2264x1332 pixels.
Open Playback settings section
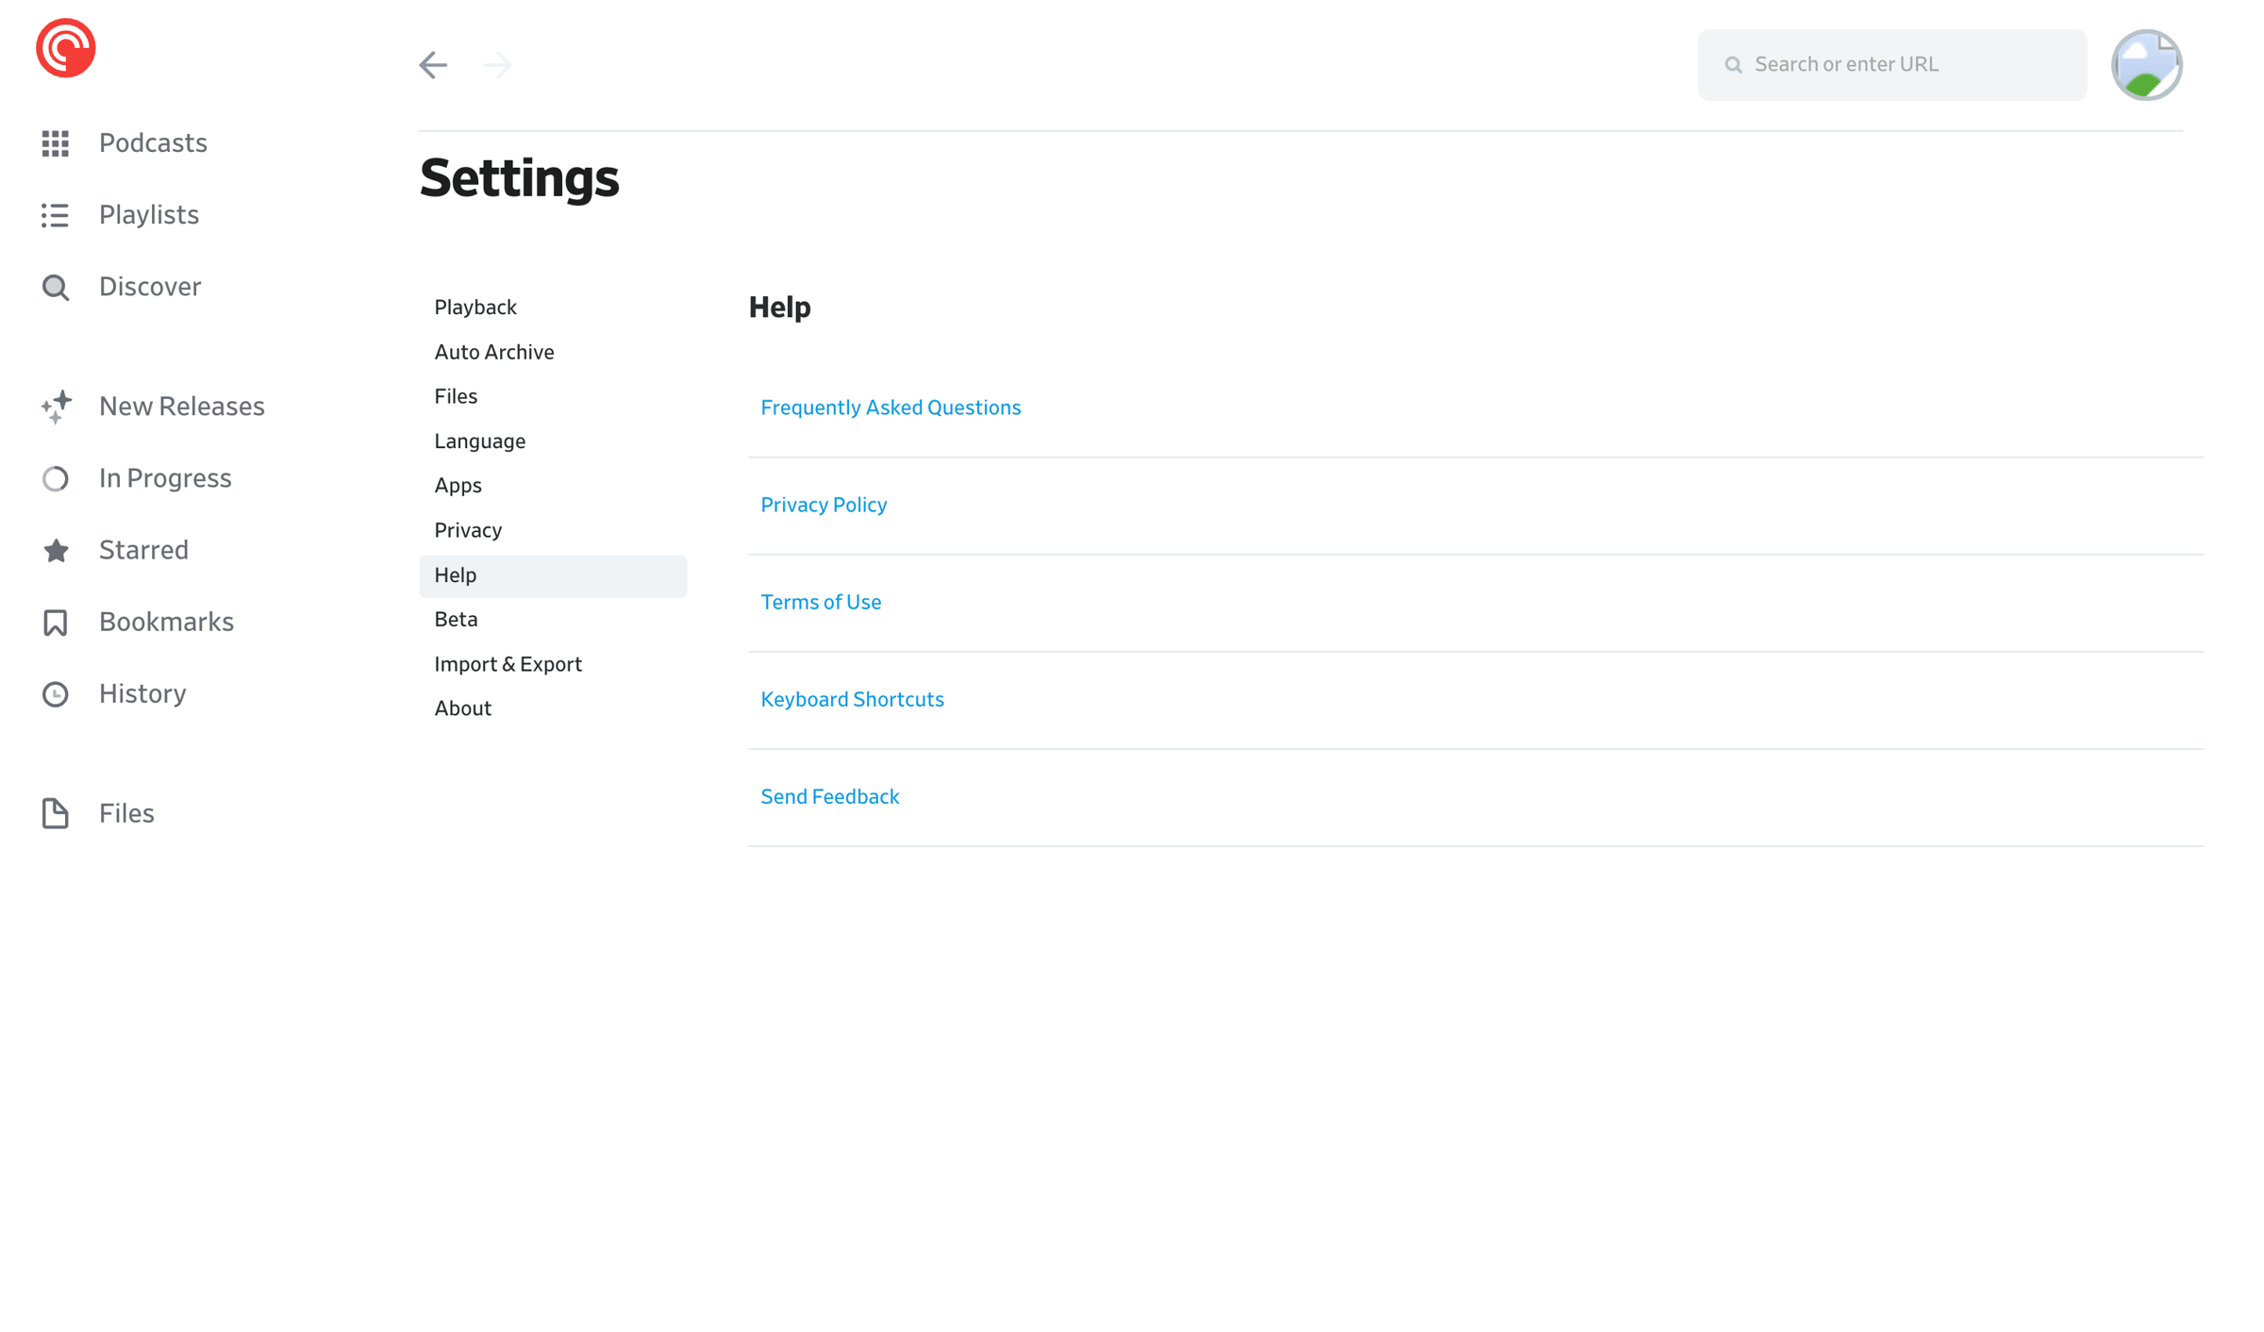[553, 308]
